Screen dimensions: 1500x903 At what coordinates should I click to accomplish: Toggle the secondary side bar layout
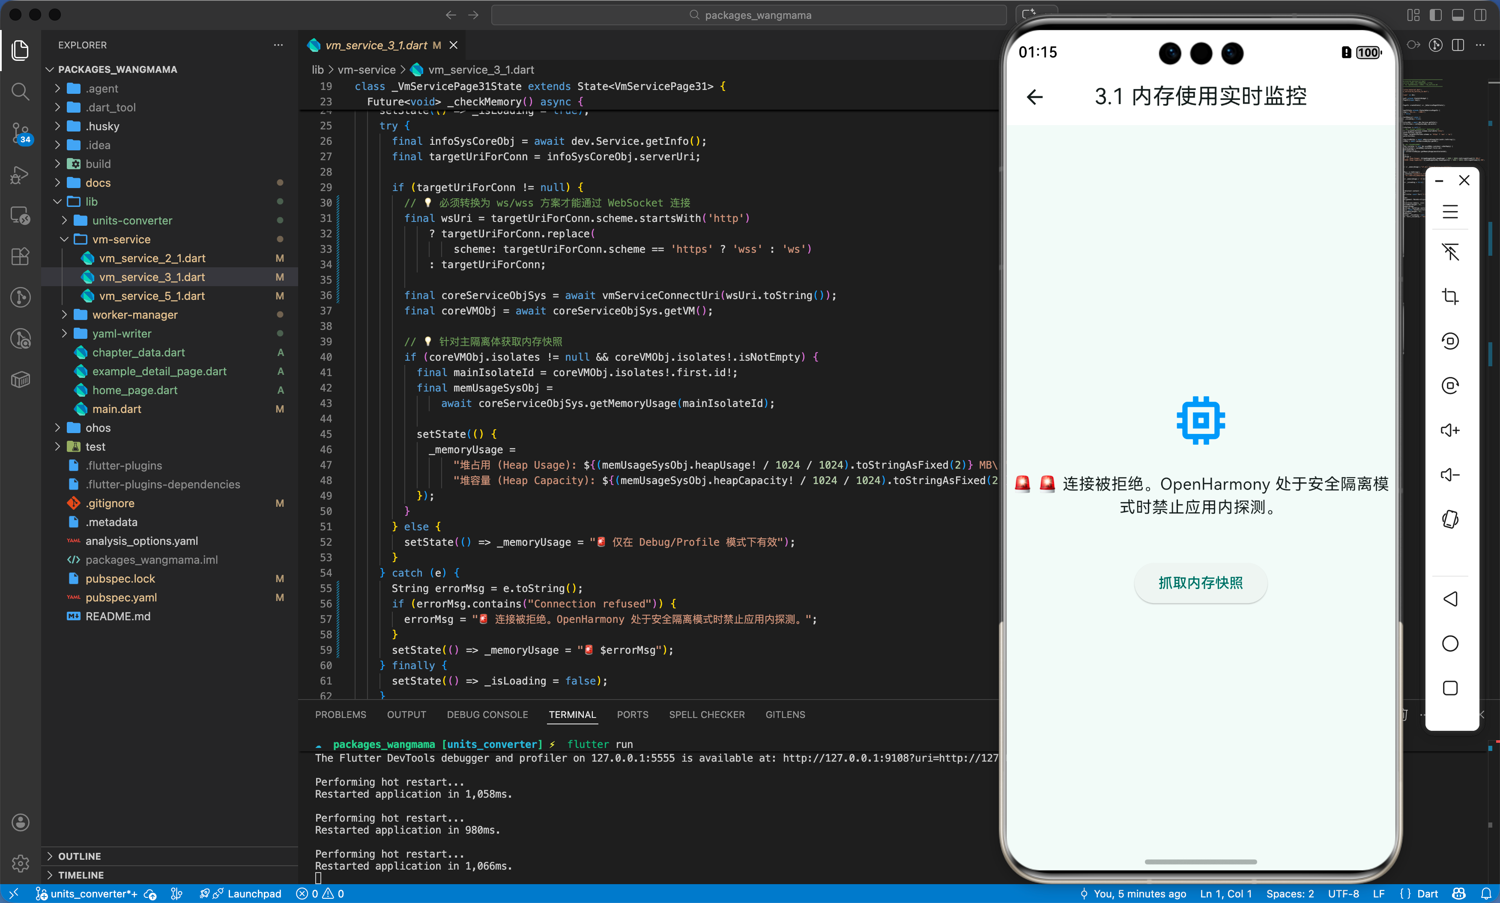1480,15
